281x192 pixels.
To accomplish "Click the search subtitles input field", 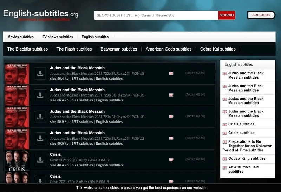I will click(156, 15).
